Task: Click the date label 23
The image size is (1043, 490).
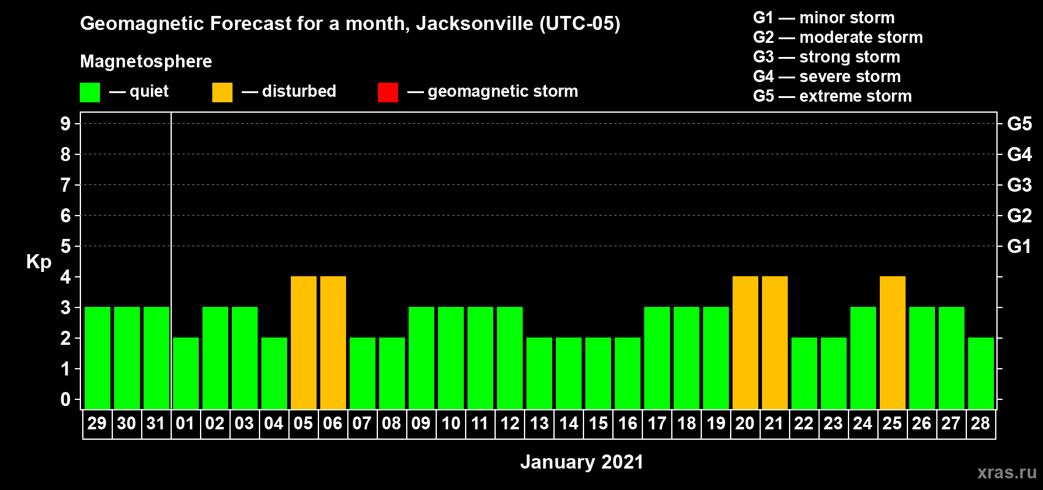Action: (833, 423)
